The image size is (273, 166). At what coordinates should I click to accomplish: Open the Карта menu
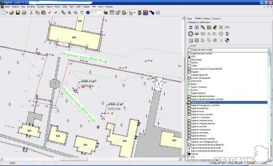[x=49, y=7]
